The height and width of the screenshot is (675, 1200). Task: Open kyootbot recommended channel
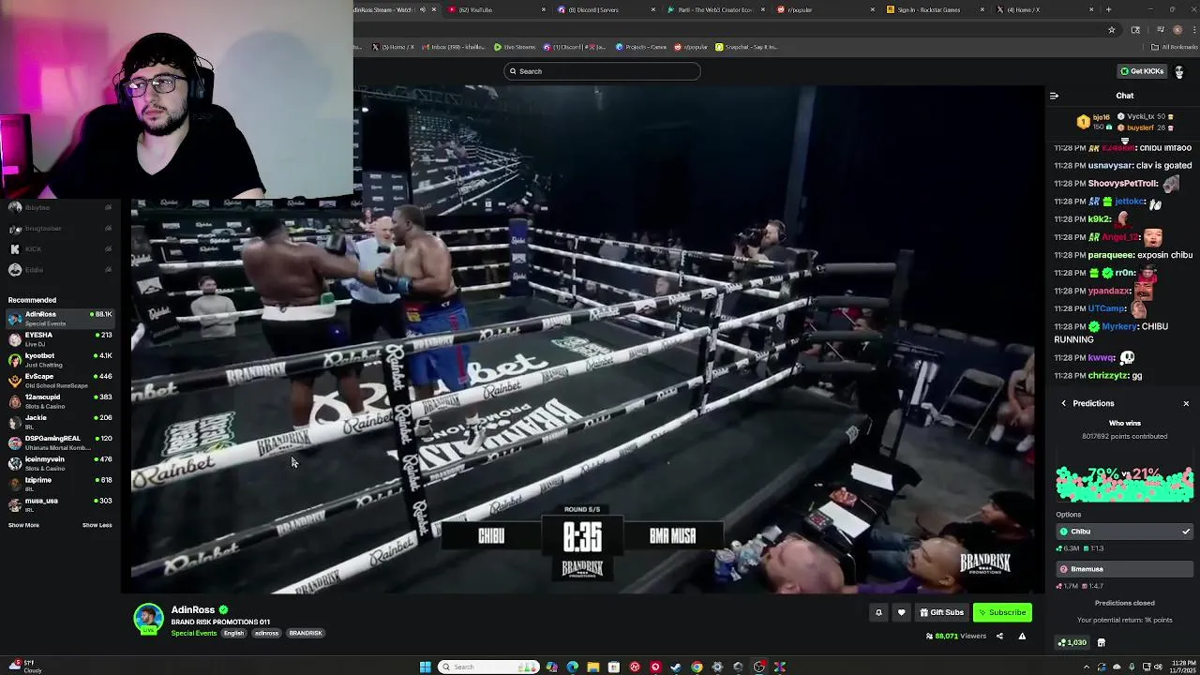(x=60, y=360)
